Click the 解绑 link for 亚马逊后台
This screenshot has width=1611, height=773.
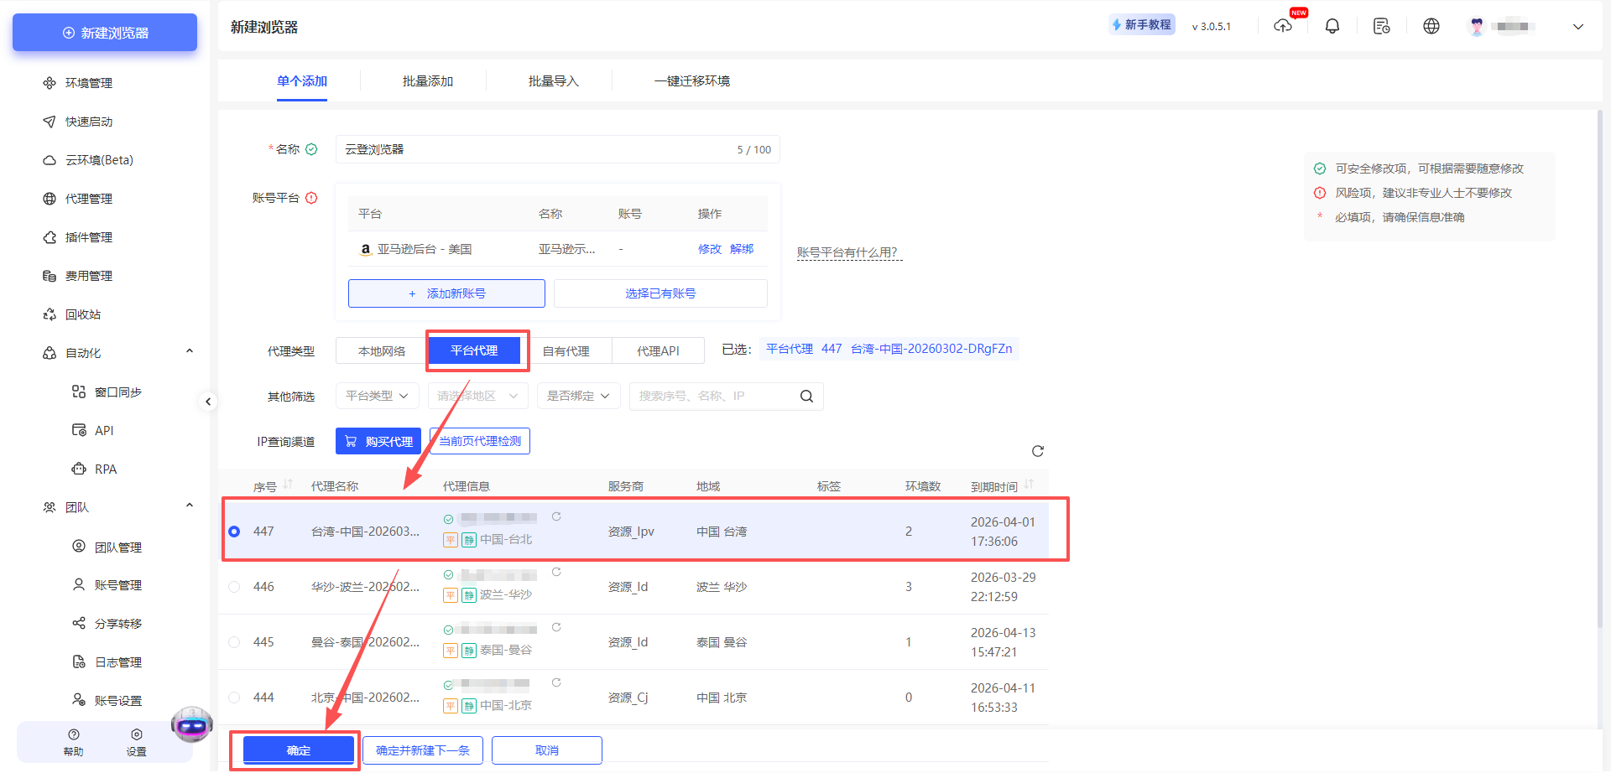(741, 249)
